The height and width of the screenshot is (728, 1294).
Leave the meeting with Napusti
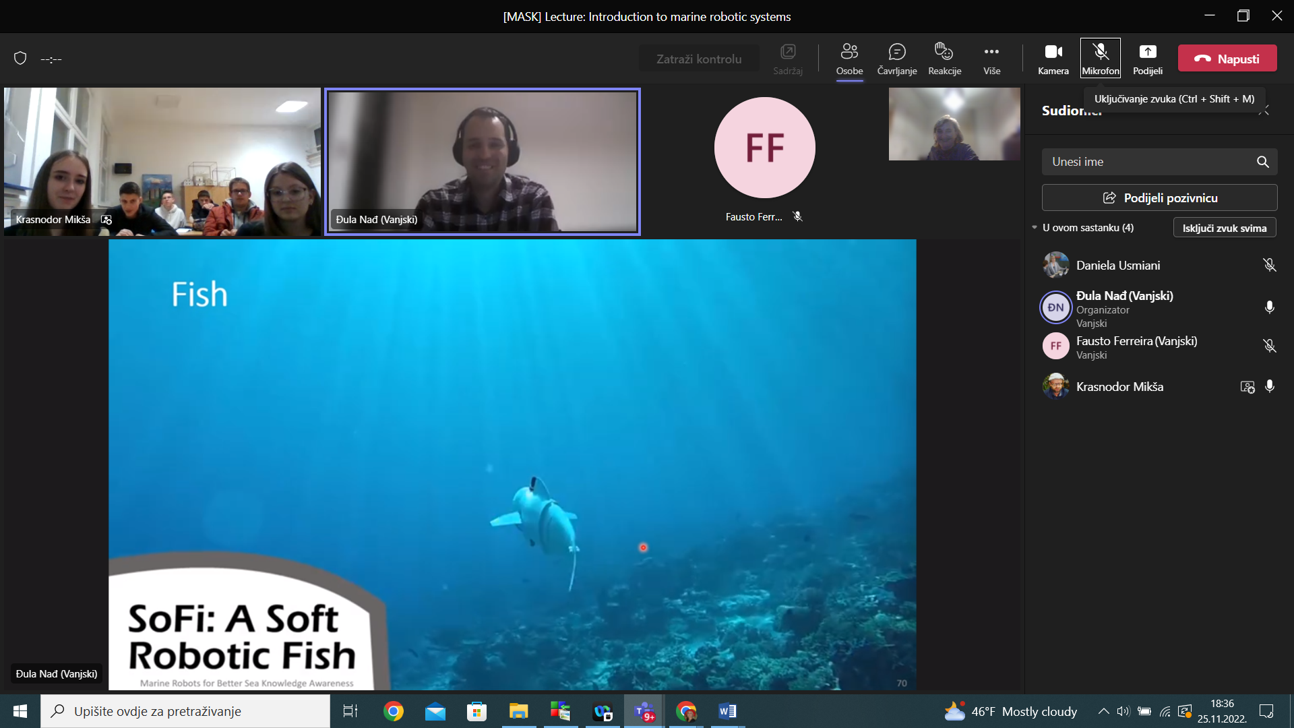1227,59
